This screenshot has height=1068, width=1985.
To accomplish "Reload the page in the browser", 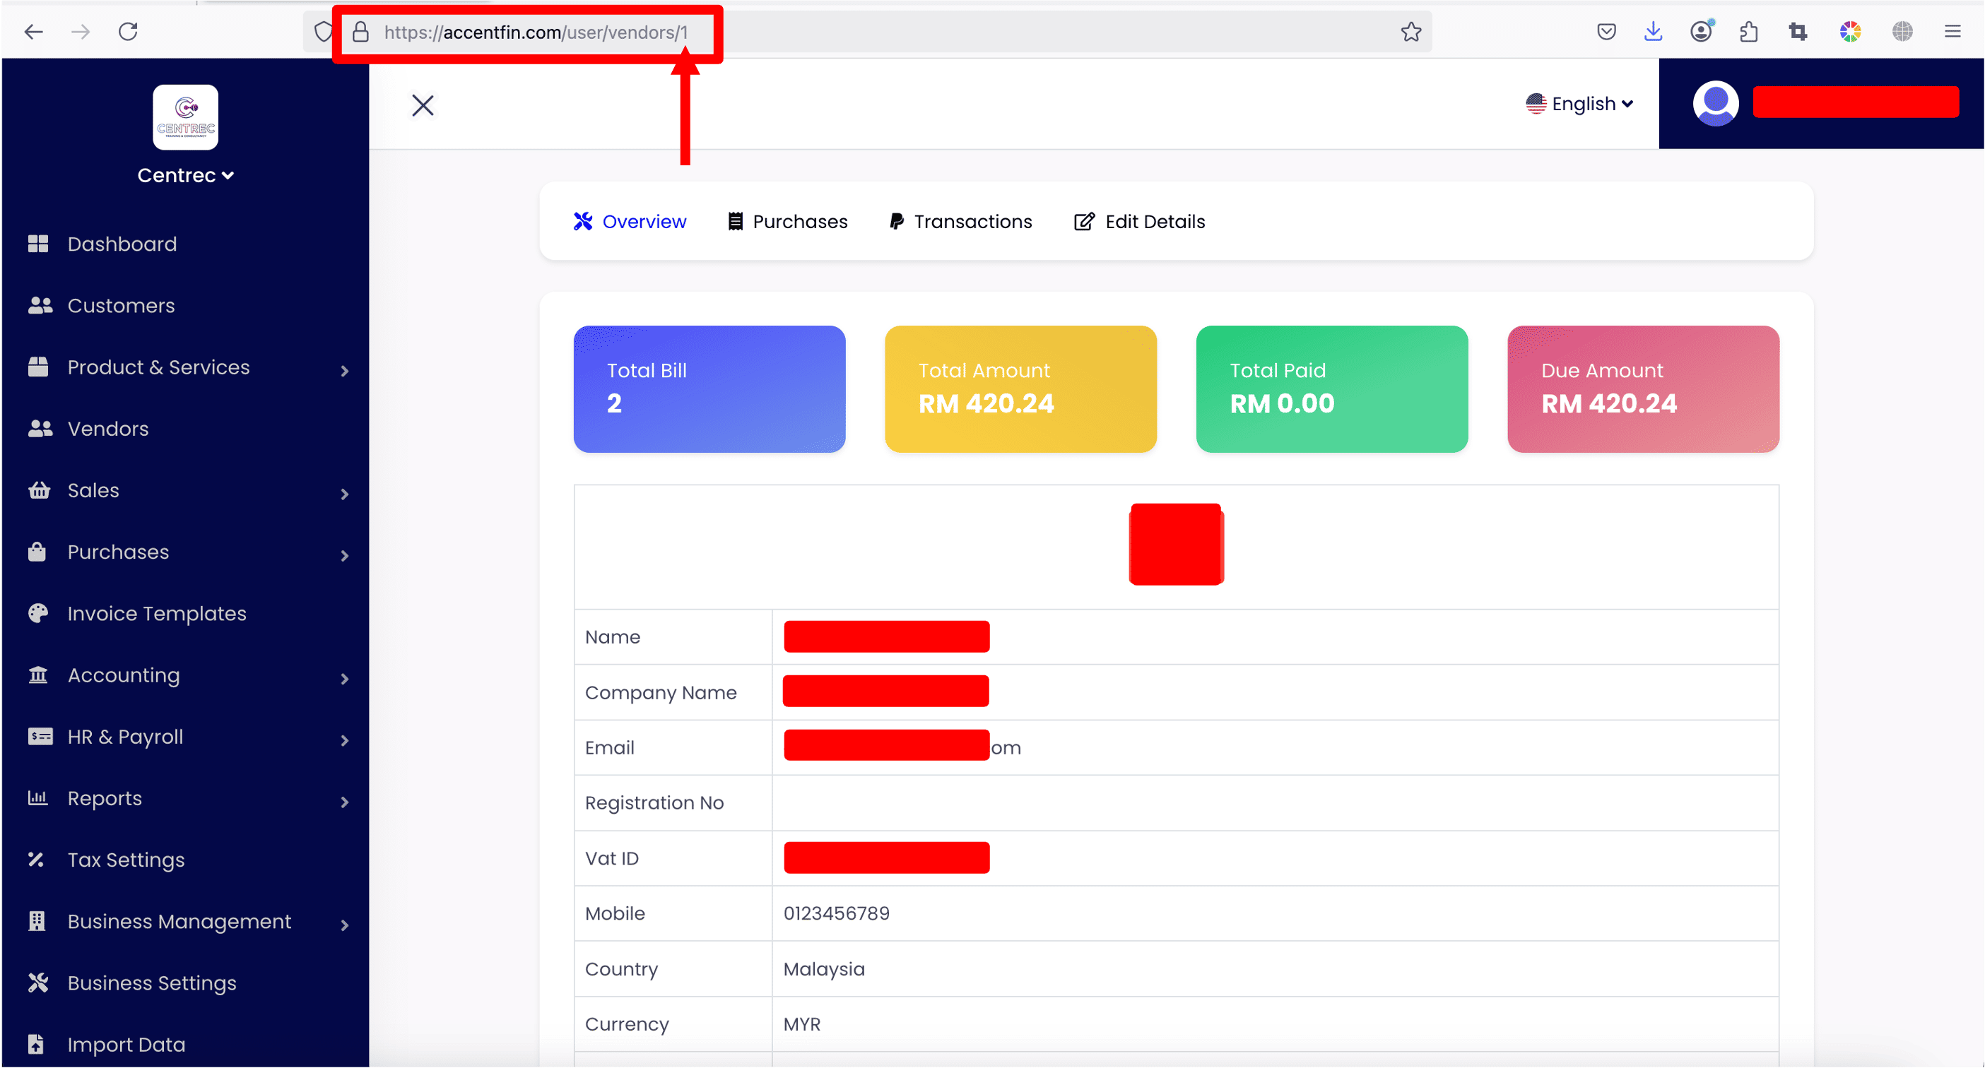I will point(128,32).
